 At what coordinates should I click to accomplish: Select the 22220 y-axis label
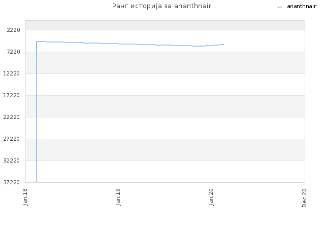coord(11,117)
